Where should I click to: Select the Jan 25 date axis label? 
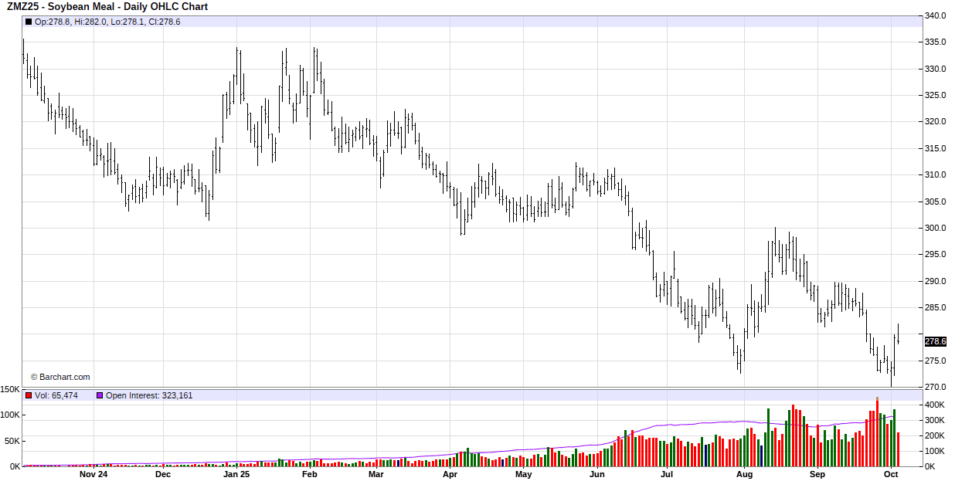click(x=236, y=475)
